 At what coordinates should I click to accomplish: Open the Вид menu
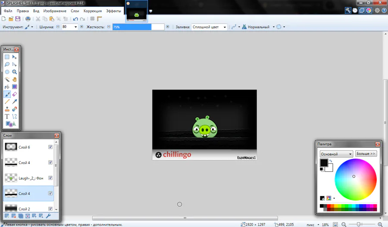(x=36, y=11)
